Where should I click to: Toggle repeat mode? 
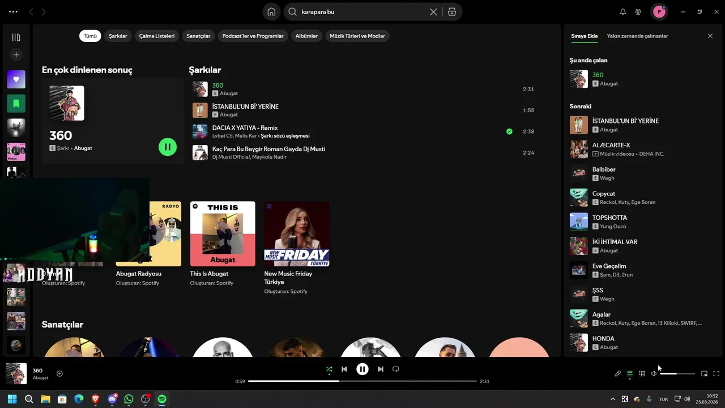pyautogui.click(x=396, y=369)
